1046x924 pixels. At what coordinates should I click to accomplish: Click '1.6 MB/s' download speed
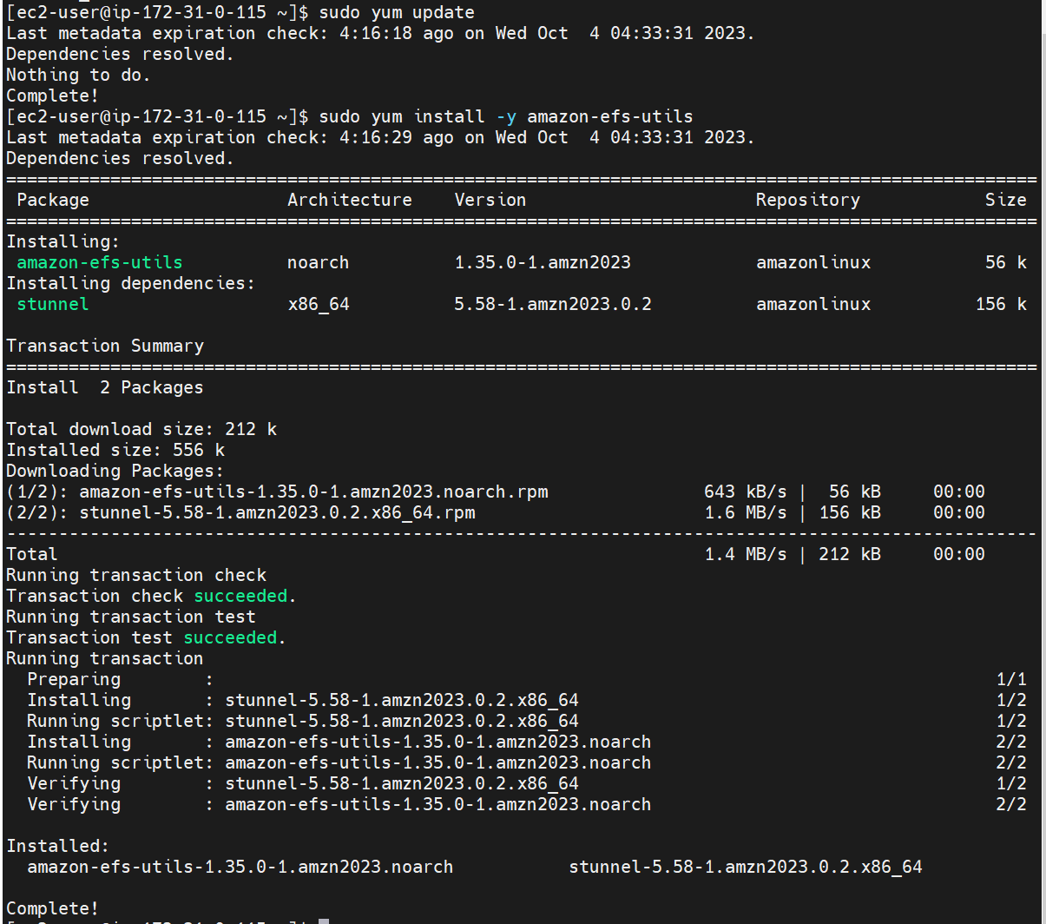coord(746,513)
